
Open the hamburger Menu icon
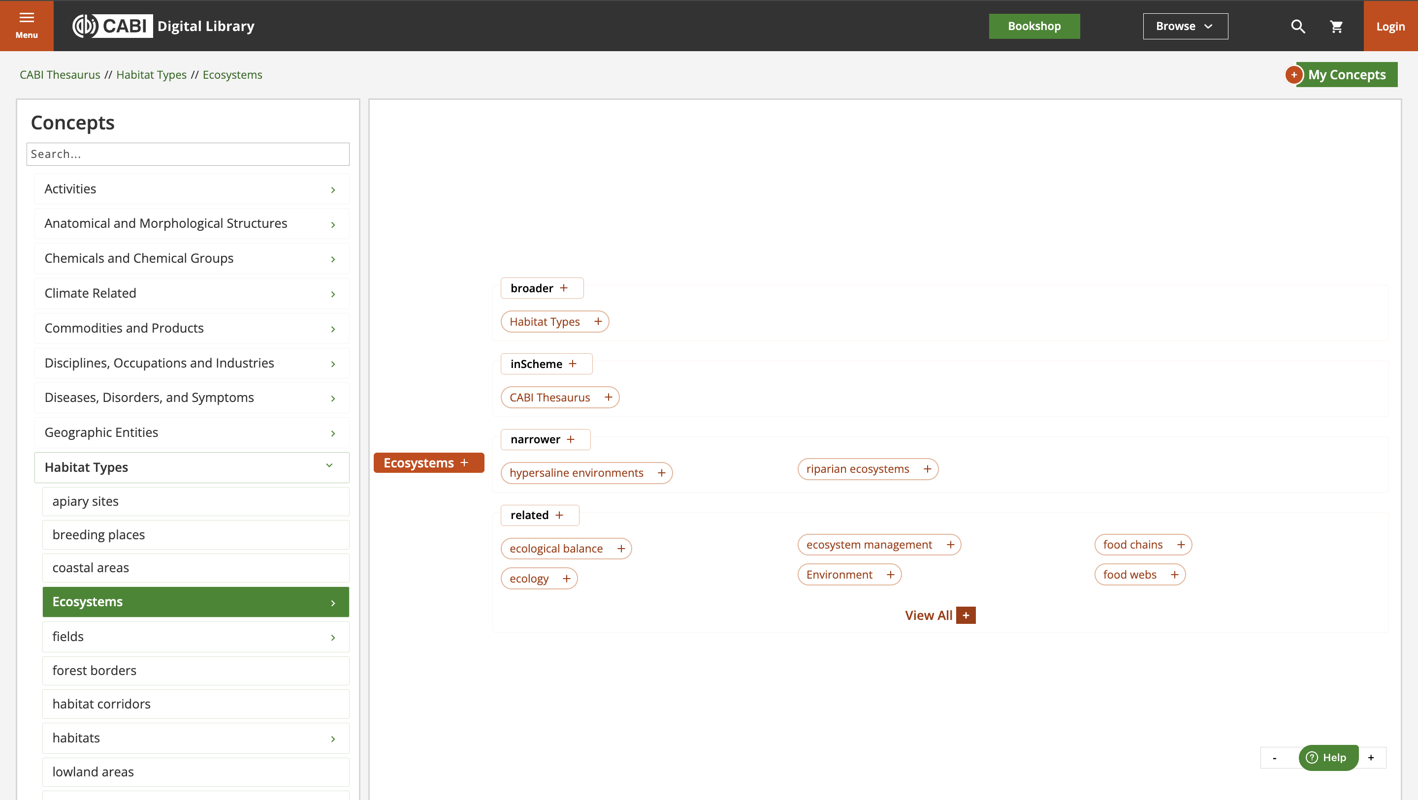pos(27,25)
